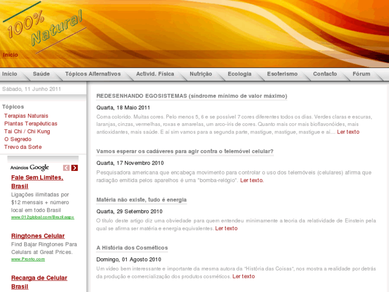389x292 pixels.
Task: Go to the Contacto menu tab
Action: point(325,74)
